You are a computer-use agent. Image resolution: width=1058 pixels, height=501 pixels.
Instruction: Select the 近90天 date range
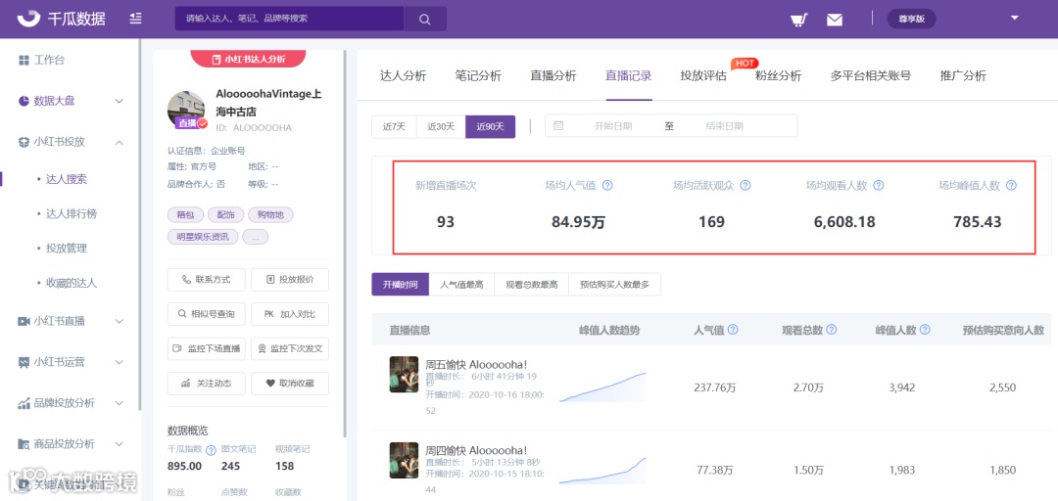pyautogui.click(x=491, y=126)
